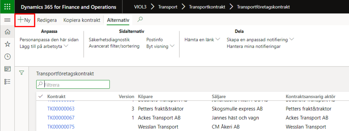Click the Filtrera input field
This screenshot has height=131, width=349.
pyautogui.click(x=75, y=85)
